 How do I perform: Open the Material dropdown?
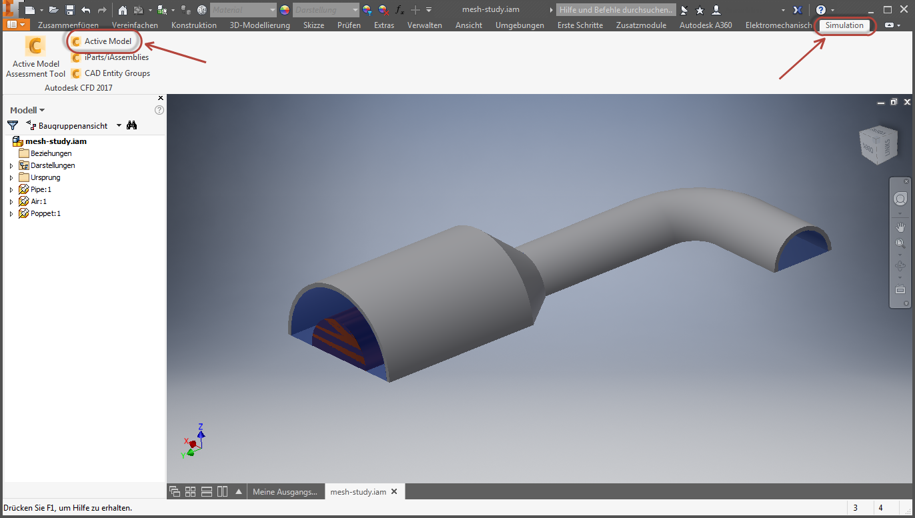point(243,10)
